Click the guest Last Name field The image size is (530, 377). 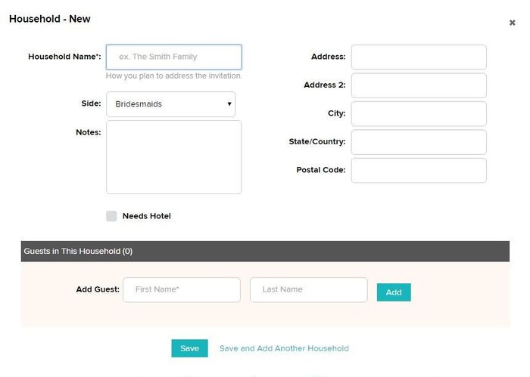[309, 289]
